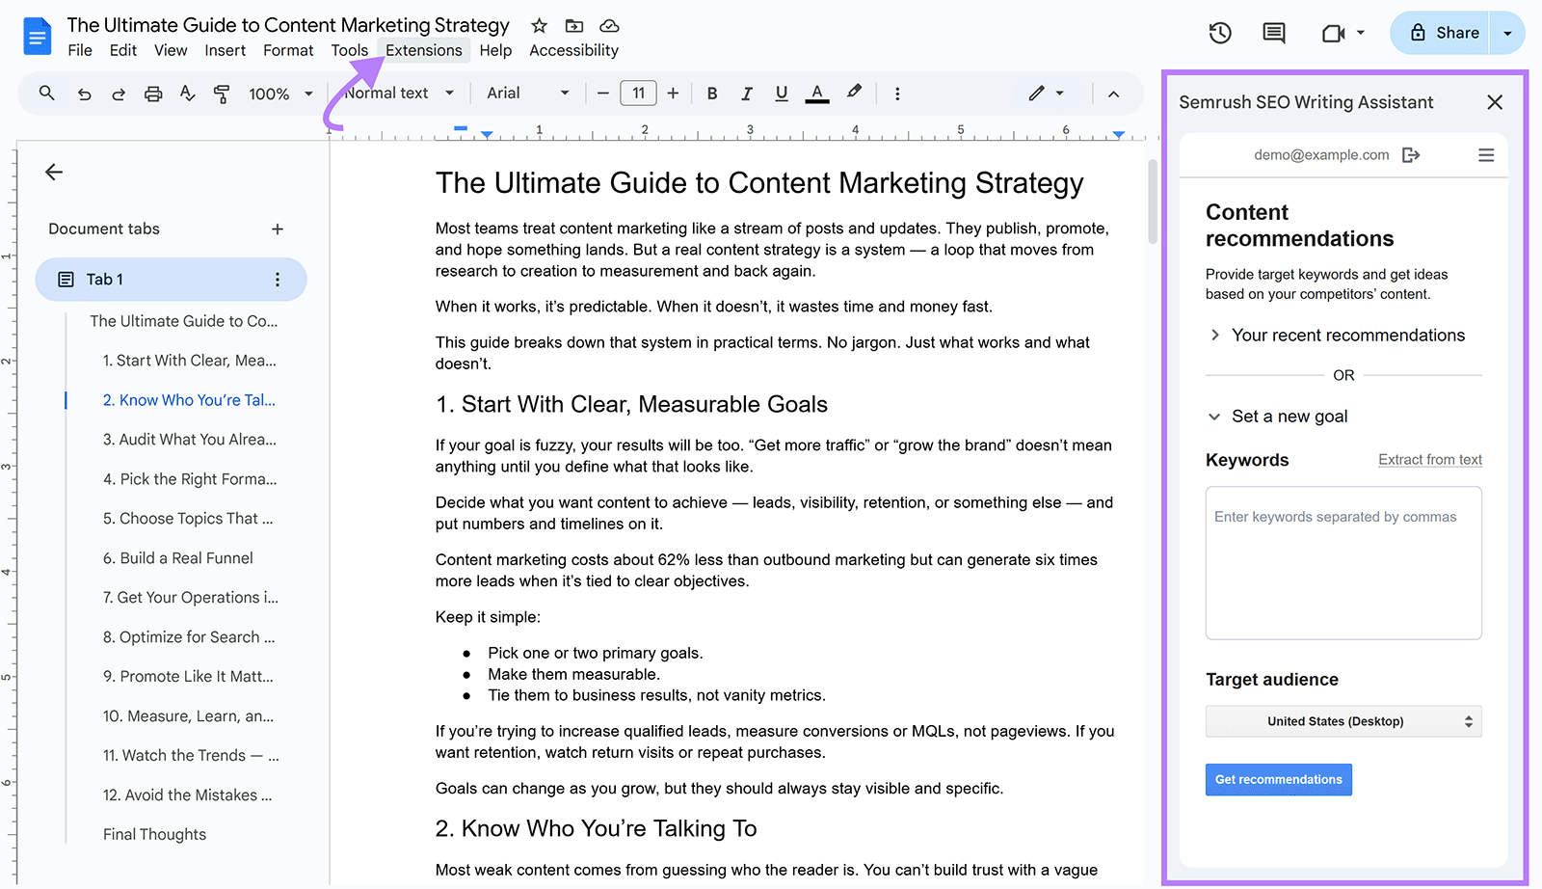Join a video call from the doc
Screen dimensions: 1542x889
click(1333, 32)
